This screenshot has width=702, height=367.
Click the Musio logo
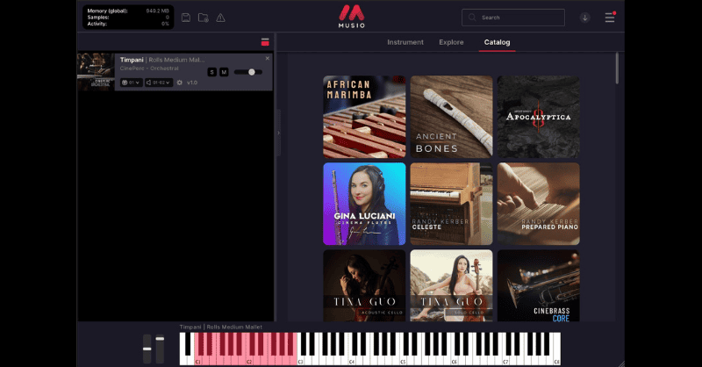coord(352,17)
